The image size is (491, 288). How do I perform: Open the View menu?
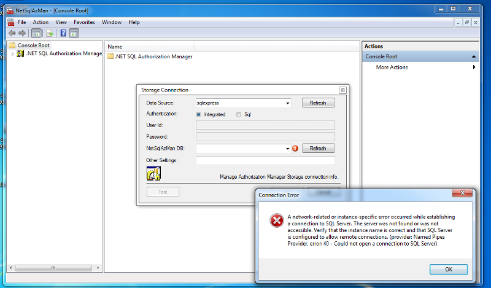tap(61, 22)
